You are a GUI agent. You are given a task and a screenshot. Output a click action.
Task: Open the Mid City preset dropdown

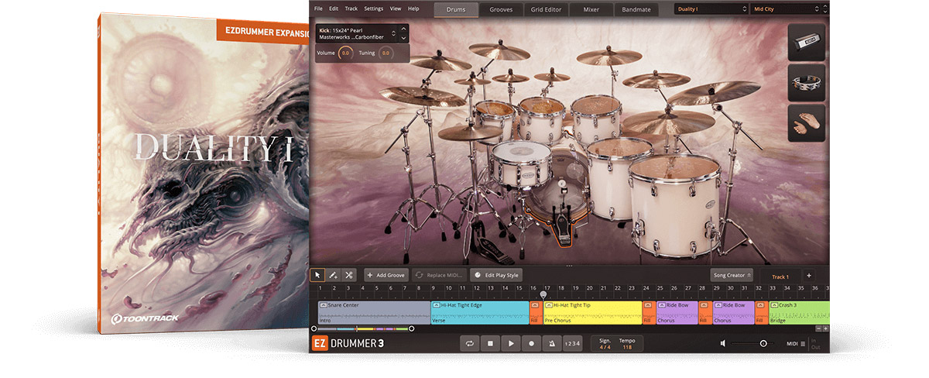tap(785, 9)
